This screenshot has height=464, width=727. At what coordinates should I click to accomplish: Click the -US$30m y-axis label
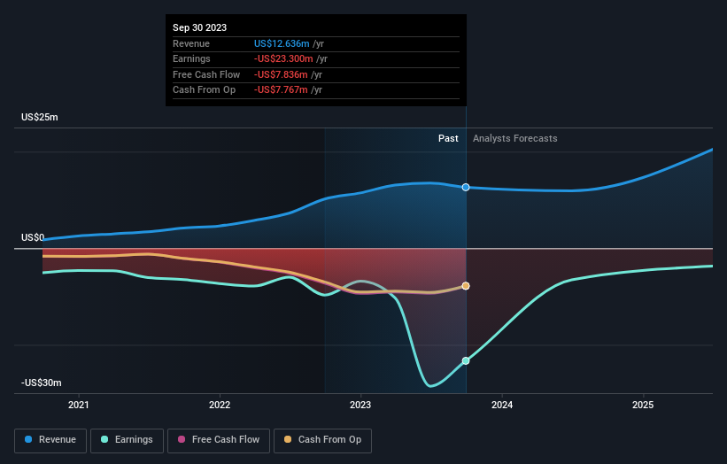(x=42, y=383)
